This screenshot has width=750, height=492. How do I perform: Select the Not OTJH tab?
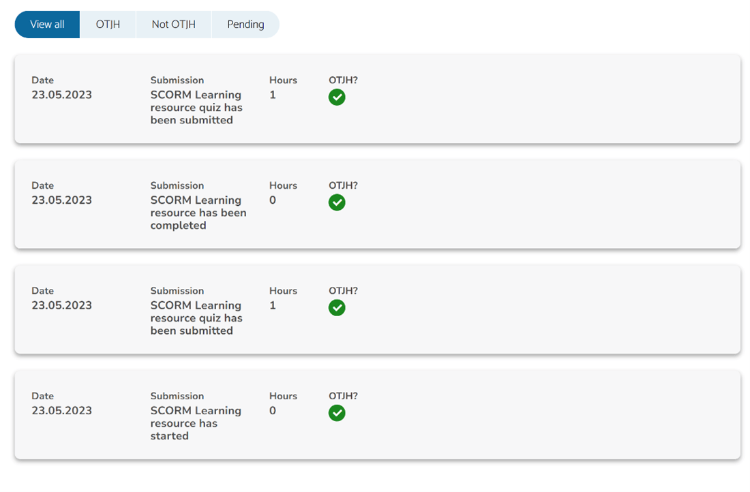(172, 24)
